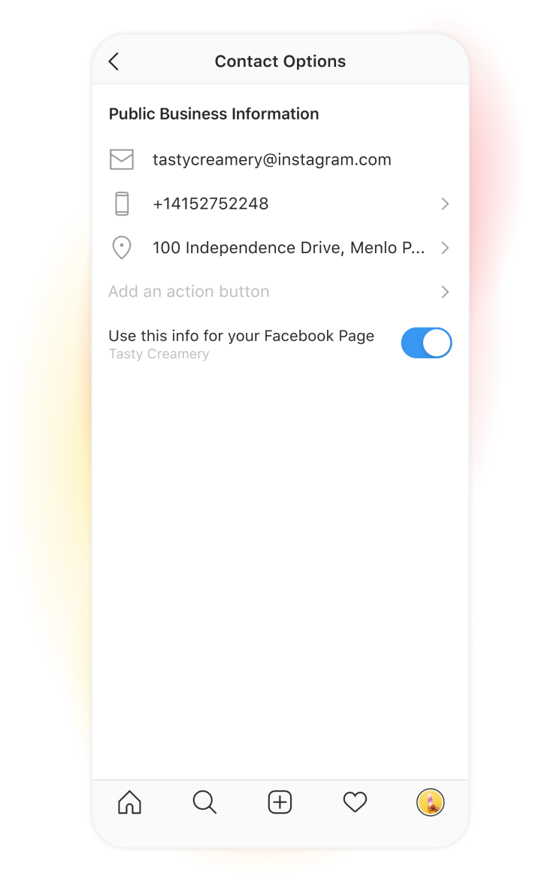Tap the phone device icon
The height and width of the screenshot is (882, 560).
pos(122,204)
